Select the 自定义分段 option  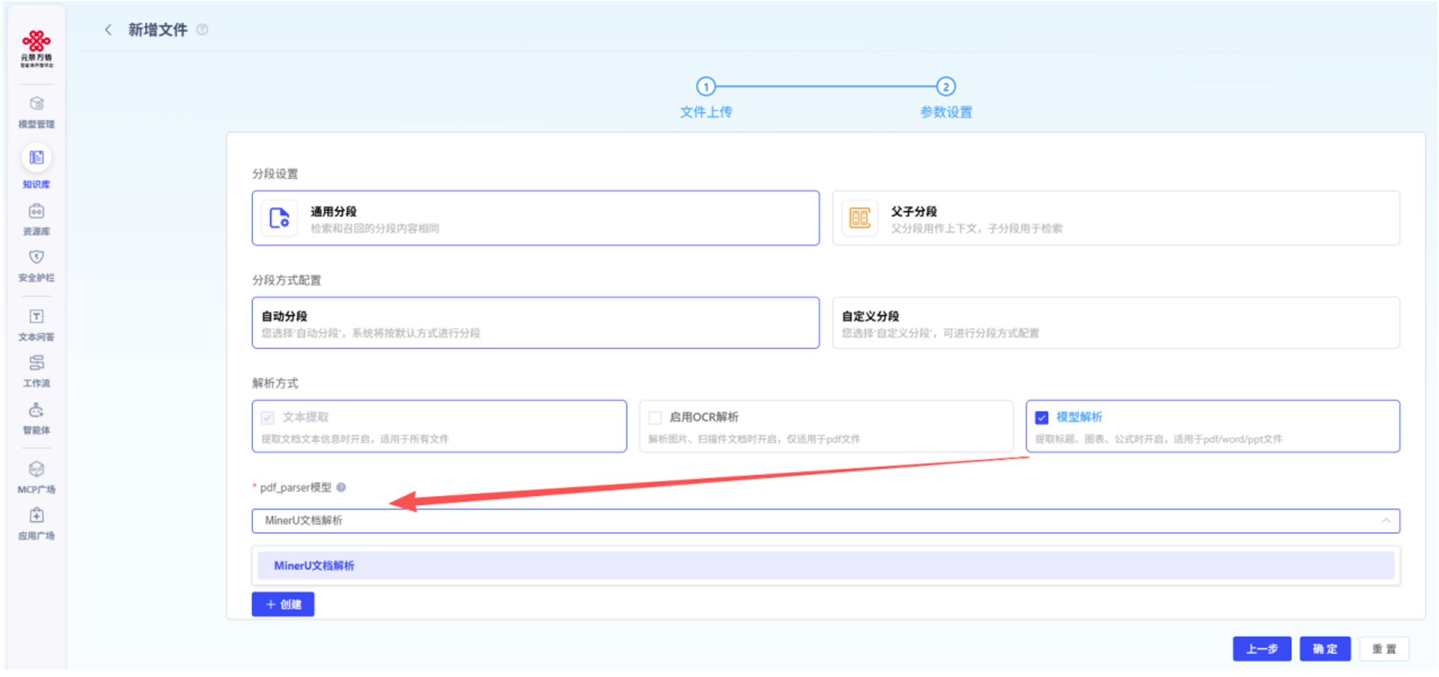click(x=1115, y=323)
